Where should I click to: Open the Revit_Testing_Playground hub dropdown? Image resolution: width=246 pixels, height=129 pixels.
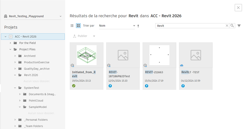coord(61,16)
